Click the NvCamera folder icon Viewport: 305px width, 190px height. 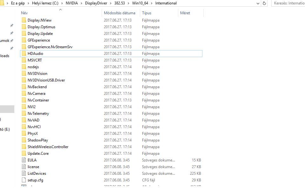coord(24,94)
